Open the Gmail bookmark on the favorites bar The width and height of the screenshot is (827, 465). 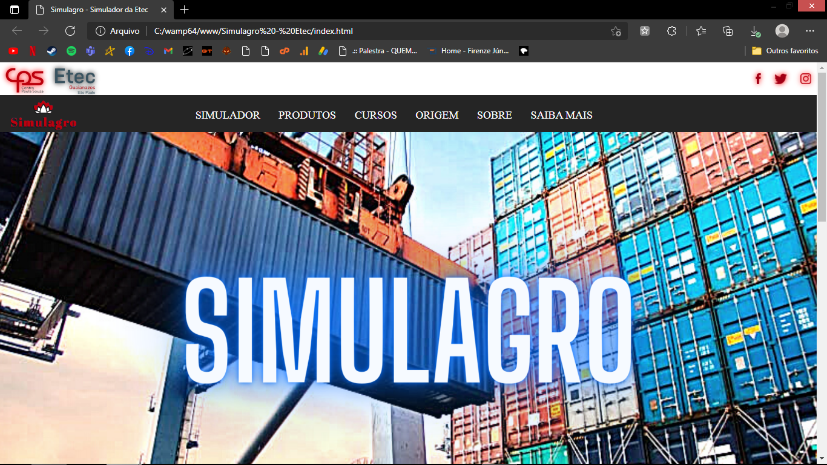pyautogui.click(x=168, y=51)
